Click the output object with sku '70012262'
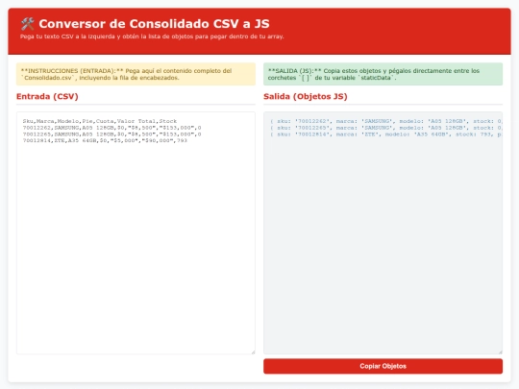 [x=386, y=121]
